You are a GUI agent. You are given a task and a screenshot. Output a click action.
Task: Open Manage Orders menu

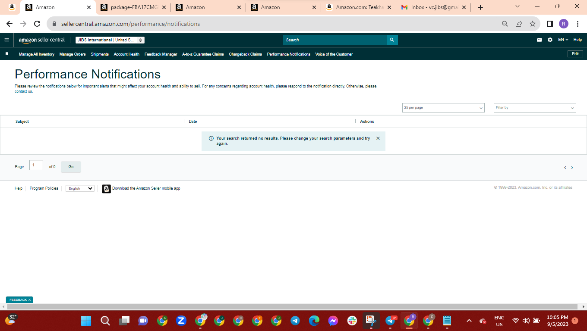(73, 54)
